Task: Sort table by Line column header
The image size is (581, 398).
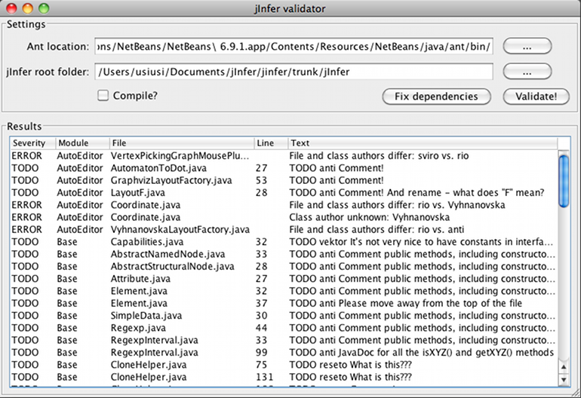Action: point(270,143)
